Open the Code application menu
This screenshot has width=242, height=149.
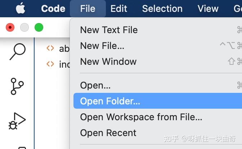coord(53,9)
